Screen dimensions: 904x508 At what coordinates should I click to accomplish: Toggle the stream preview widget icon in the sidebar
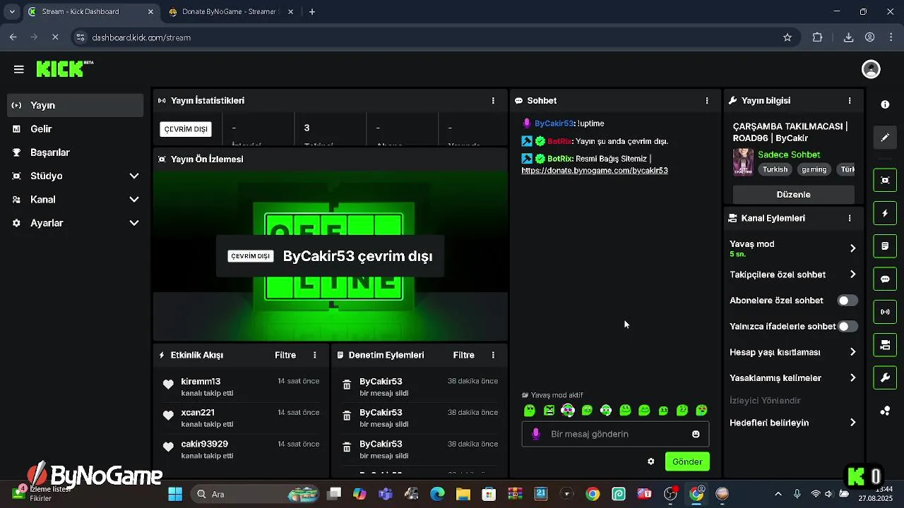pyautogui.click(x=885, y=180)
